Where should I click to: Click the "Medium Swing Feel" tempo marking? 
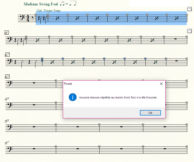point(40,4)
